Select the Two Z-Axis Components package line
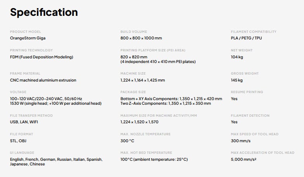 165,104
